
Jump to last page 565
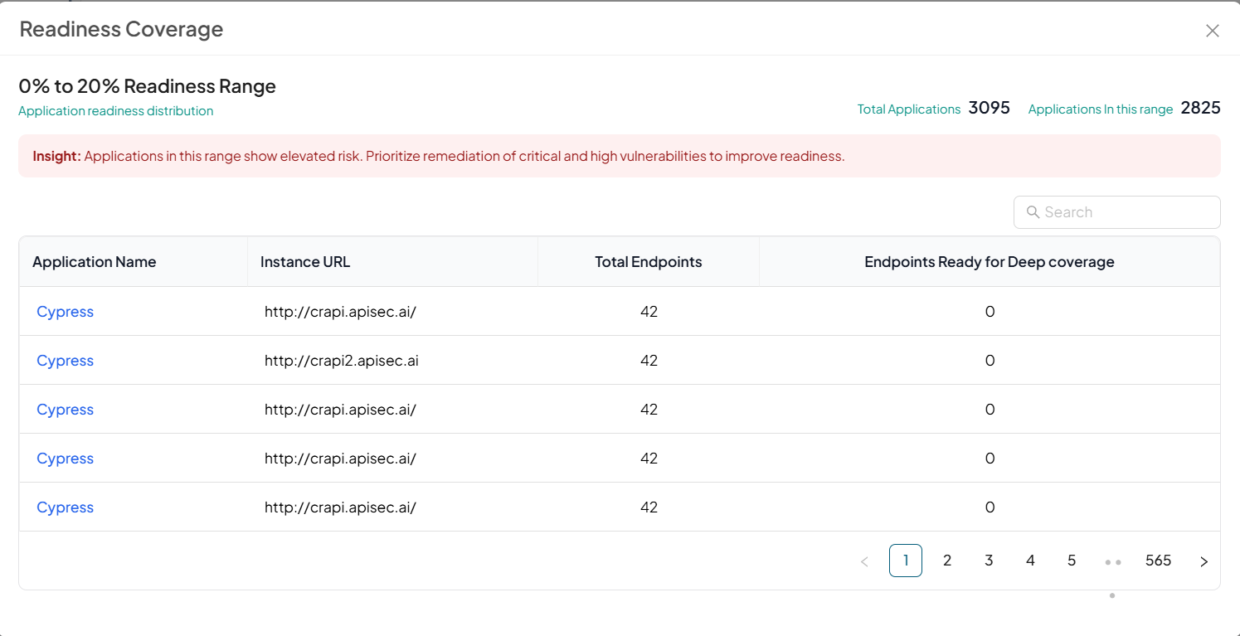pos(1158,561)
